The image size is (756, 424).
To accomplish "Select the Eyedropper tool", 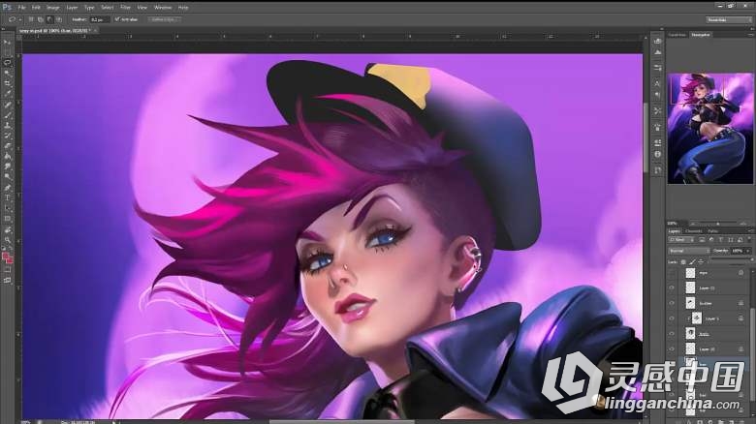I will coord(7,94).
